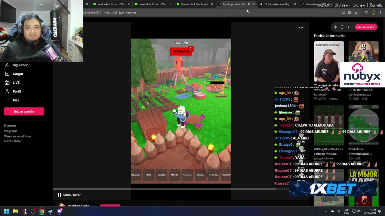Open Google Chrome from taskbar
385x216 pixels.
[x=42, y=211]
